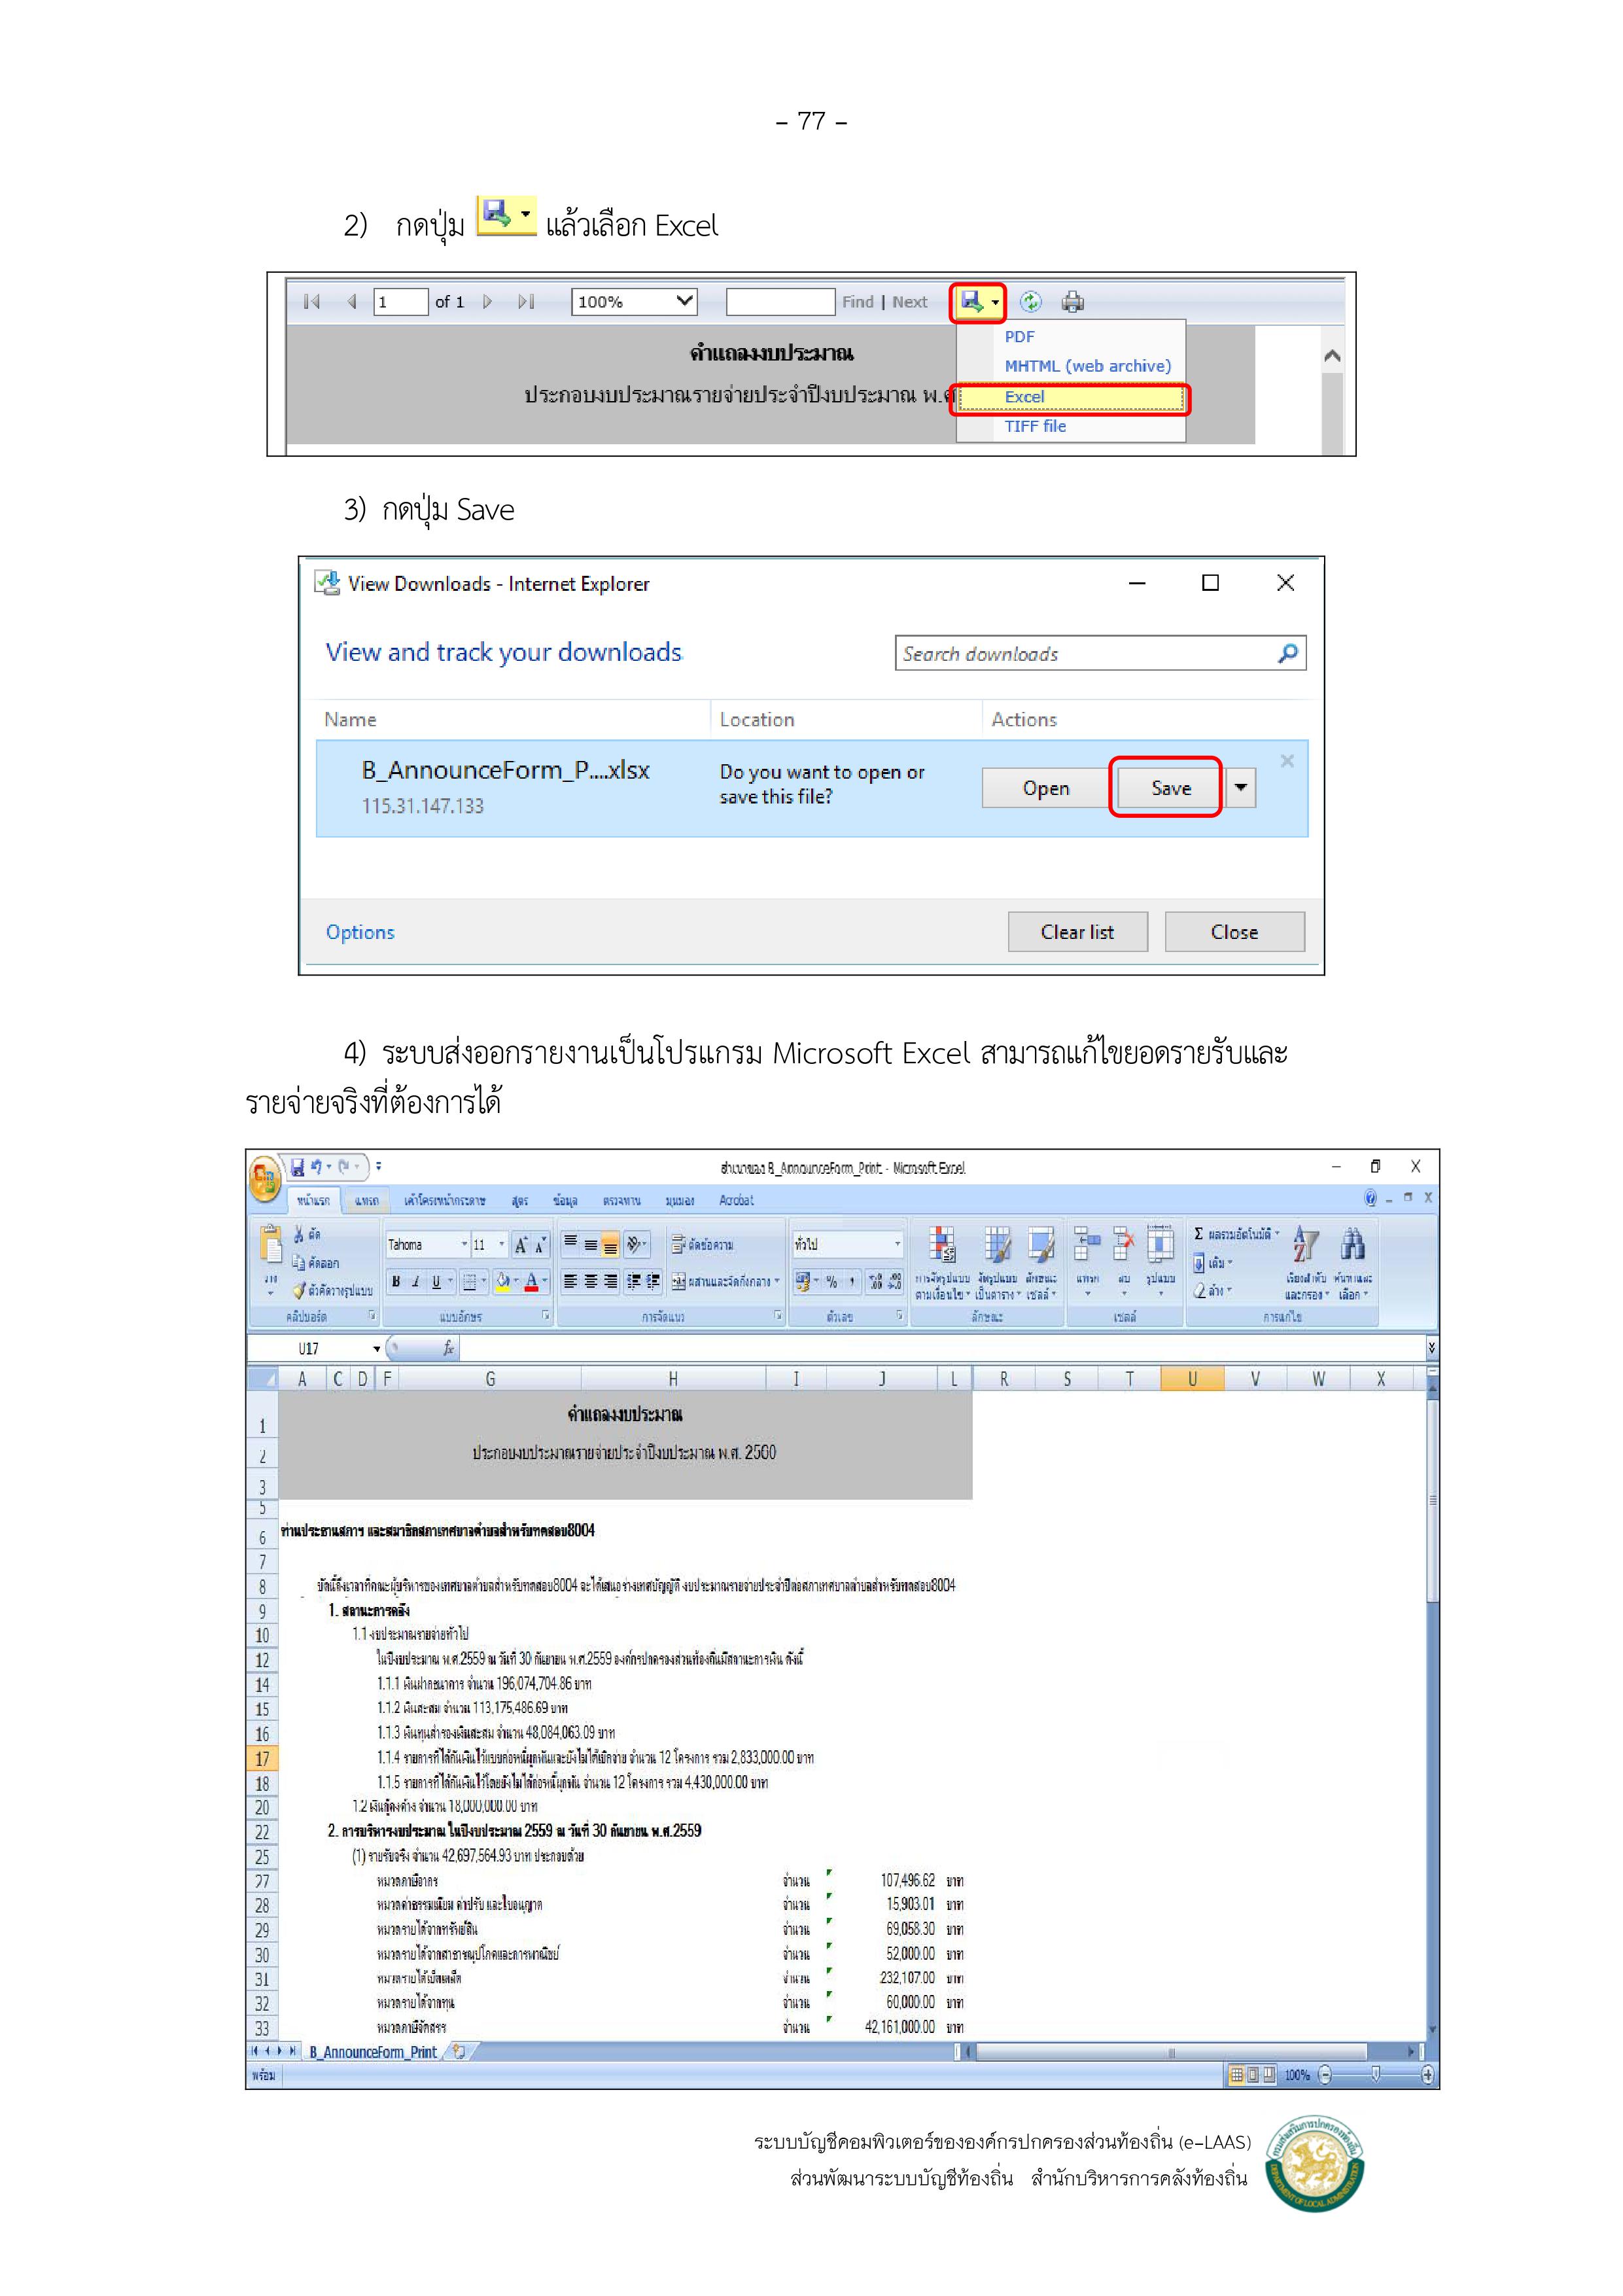Click the print icon in report toolbar
Viewport: 1623px width, 2296px height.
coord(1072,301)
